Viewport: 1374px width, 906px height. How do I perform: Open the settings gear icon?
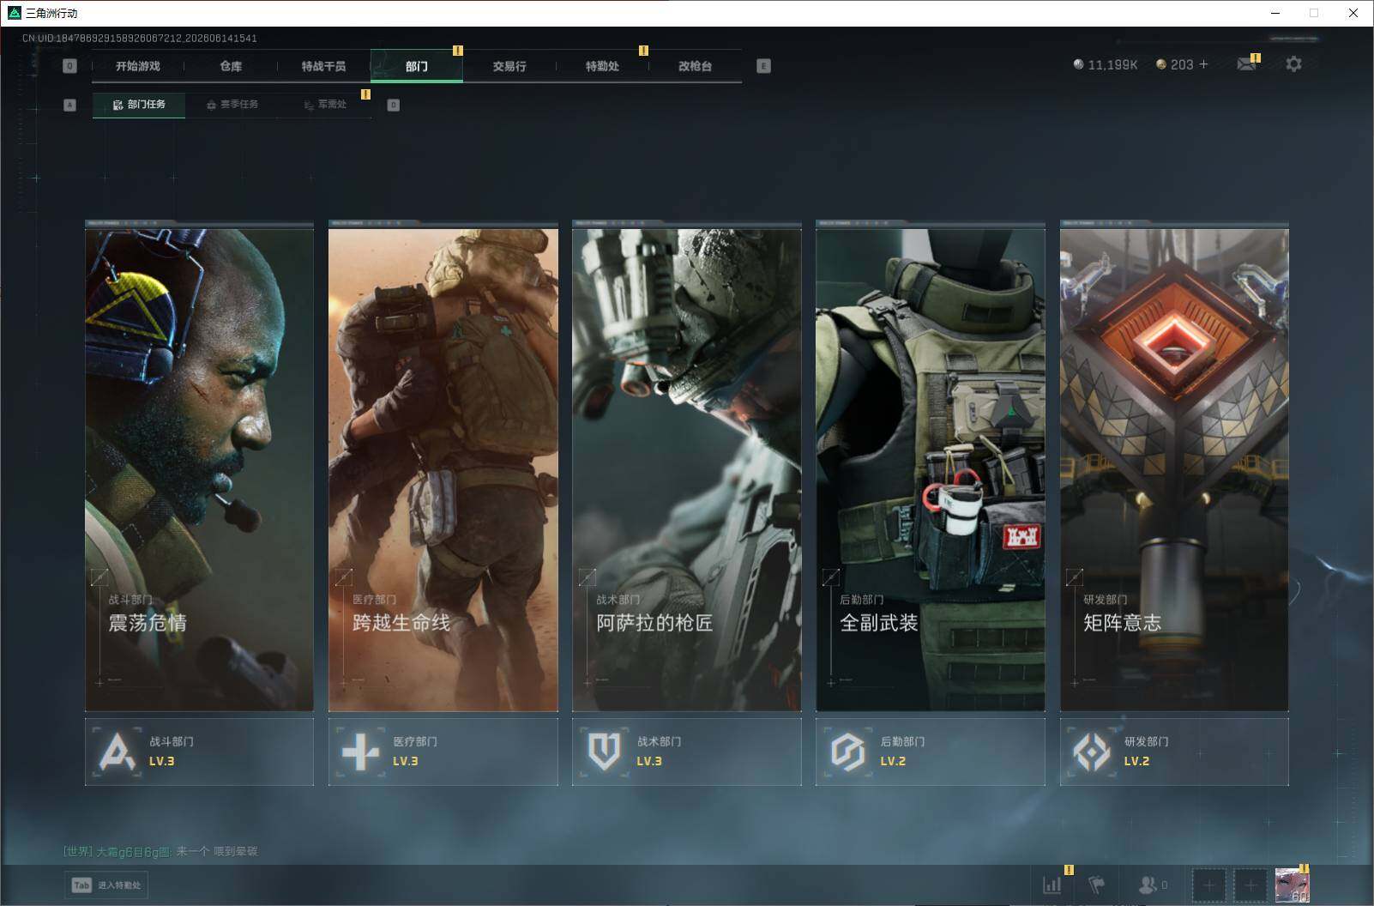[1293, 63]
